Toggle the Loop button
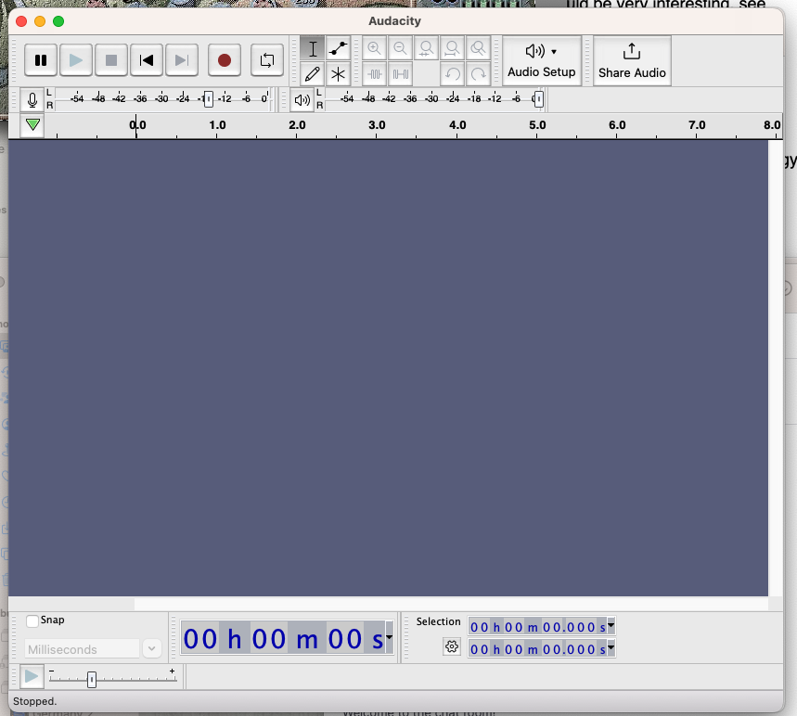 tap(267, 60)
